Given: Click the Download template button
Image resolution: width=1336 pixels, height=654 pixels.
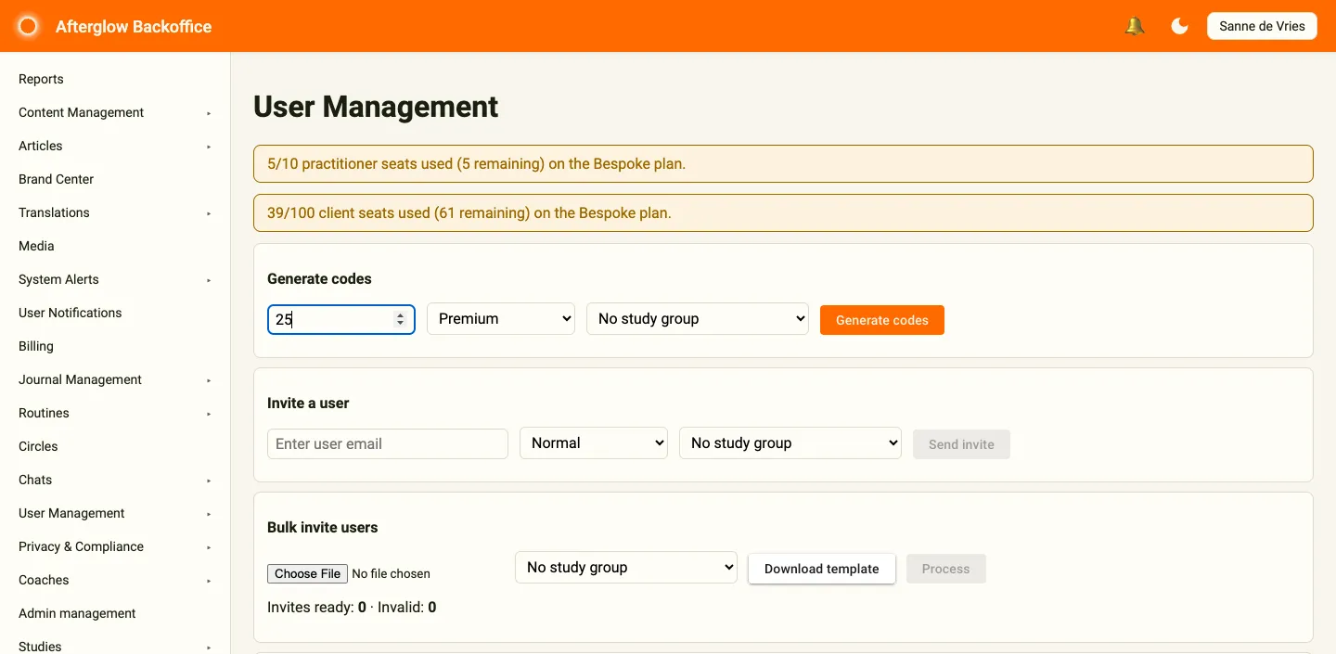Looking at the screenshot, I should point(822,569).
